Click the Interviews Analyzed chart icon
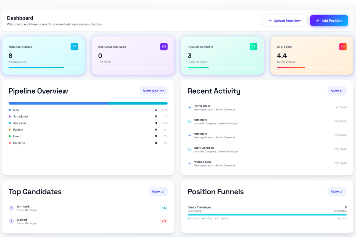This screenshot has width=356, height=237. pyautogui.click(x=164, y=47)
